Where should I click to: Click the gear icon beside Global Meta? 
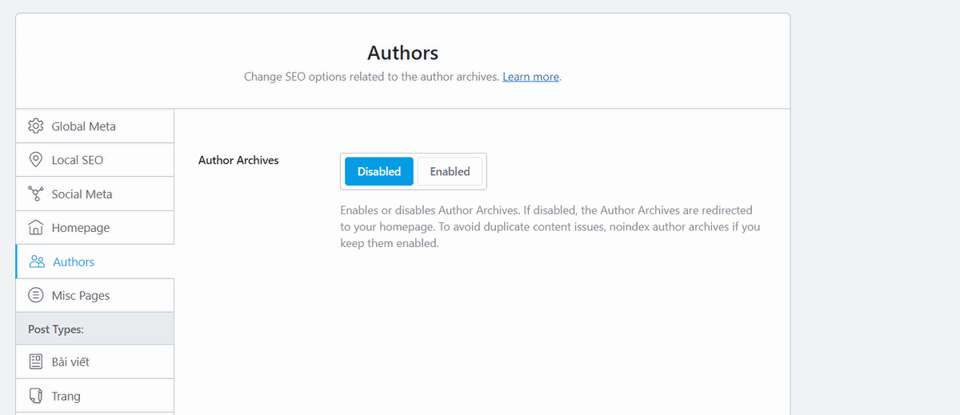[35, 126]
